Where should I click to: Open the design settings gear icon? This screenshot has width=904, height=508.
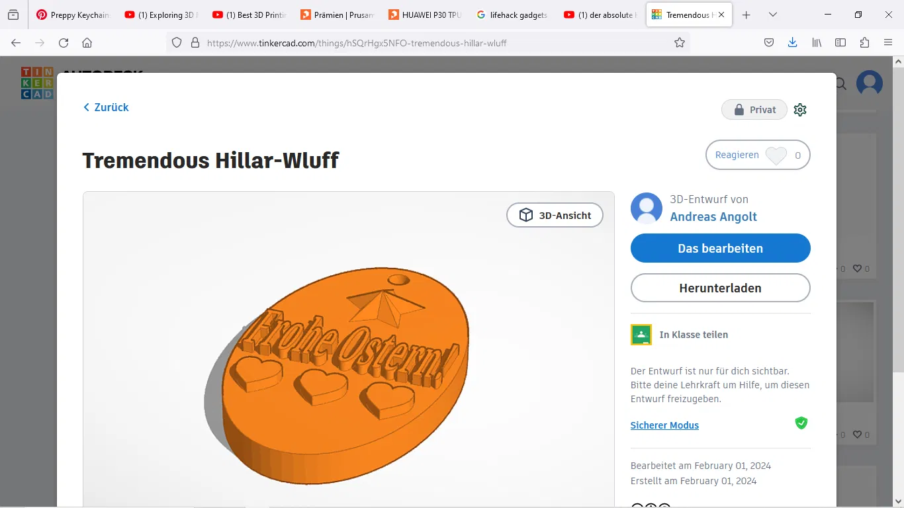click(800, 110)
